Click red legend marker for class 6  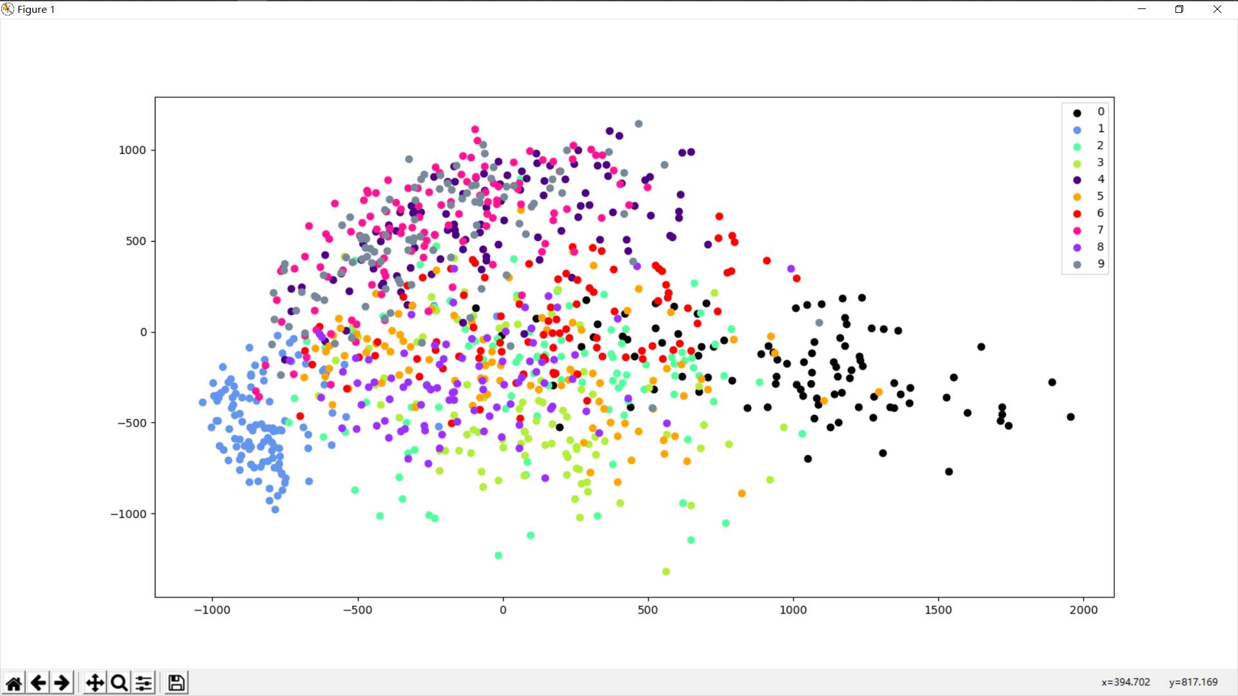tap(1077, 214)
